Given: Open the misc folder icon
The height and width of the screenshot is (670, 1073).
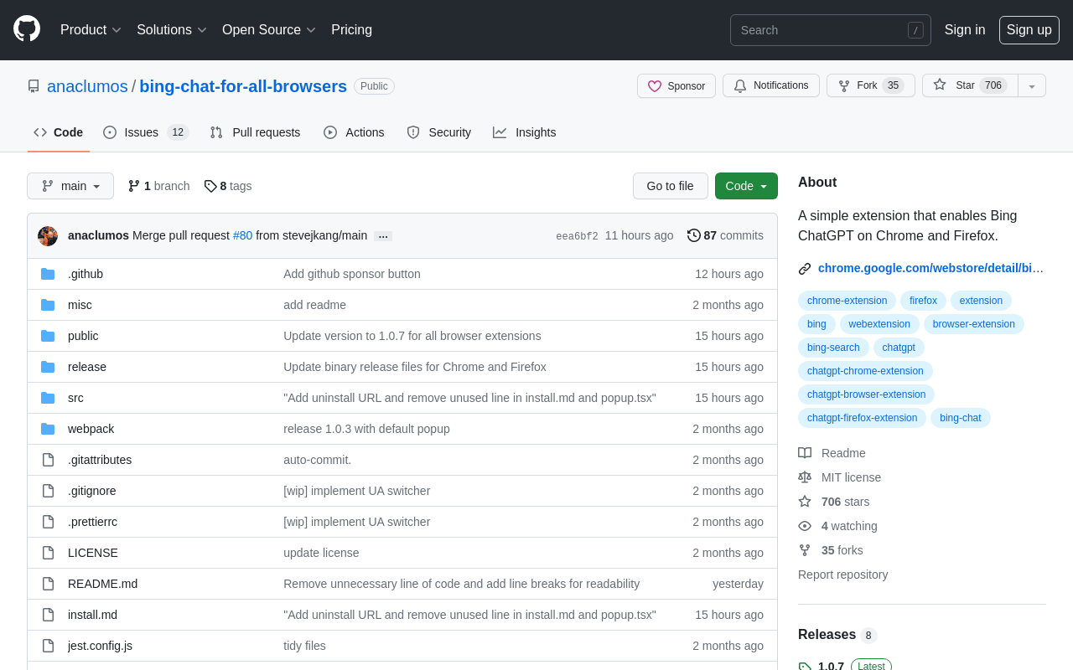Looking at the screenshot, I should point(48,305).
